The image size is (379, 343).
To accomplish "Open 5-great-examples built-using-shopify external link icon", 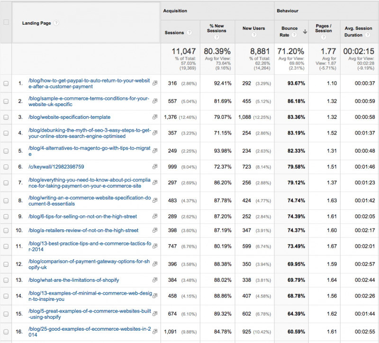I will pos(155,314).
